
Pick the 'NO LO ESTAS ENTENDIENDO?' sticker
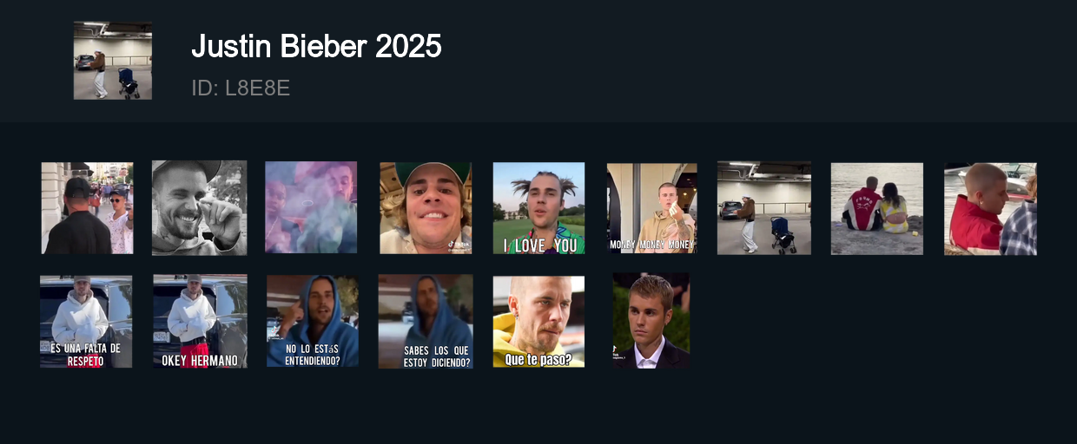[x=313, y=322]
